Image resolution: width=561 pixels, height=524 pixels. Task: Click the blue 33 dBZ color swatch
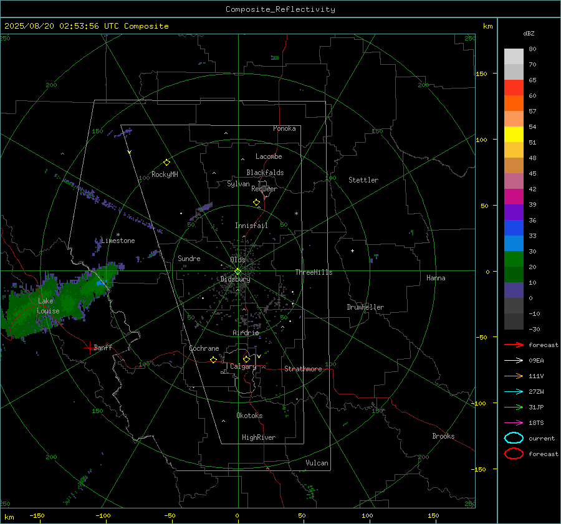click(x=514, y=228)
